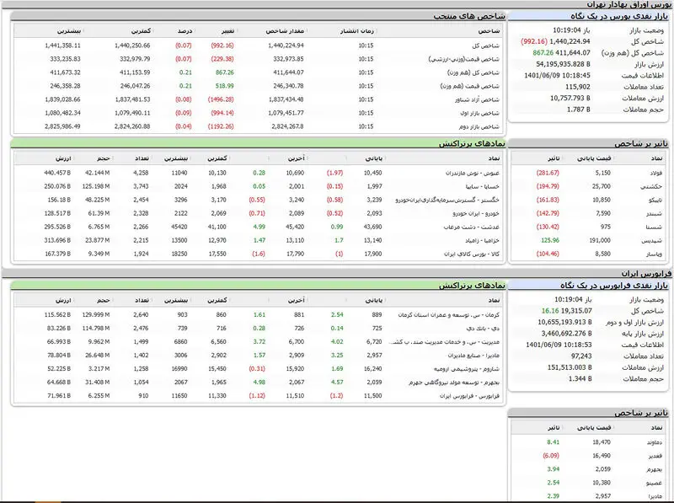Open the تاپیکو symbol link

(x=655, y=200)
